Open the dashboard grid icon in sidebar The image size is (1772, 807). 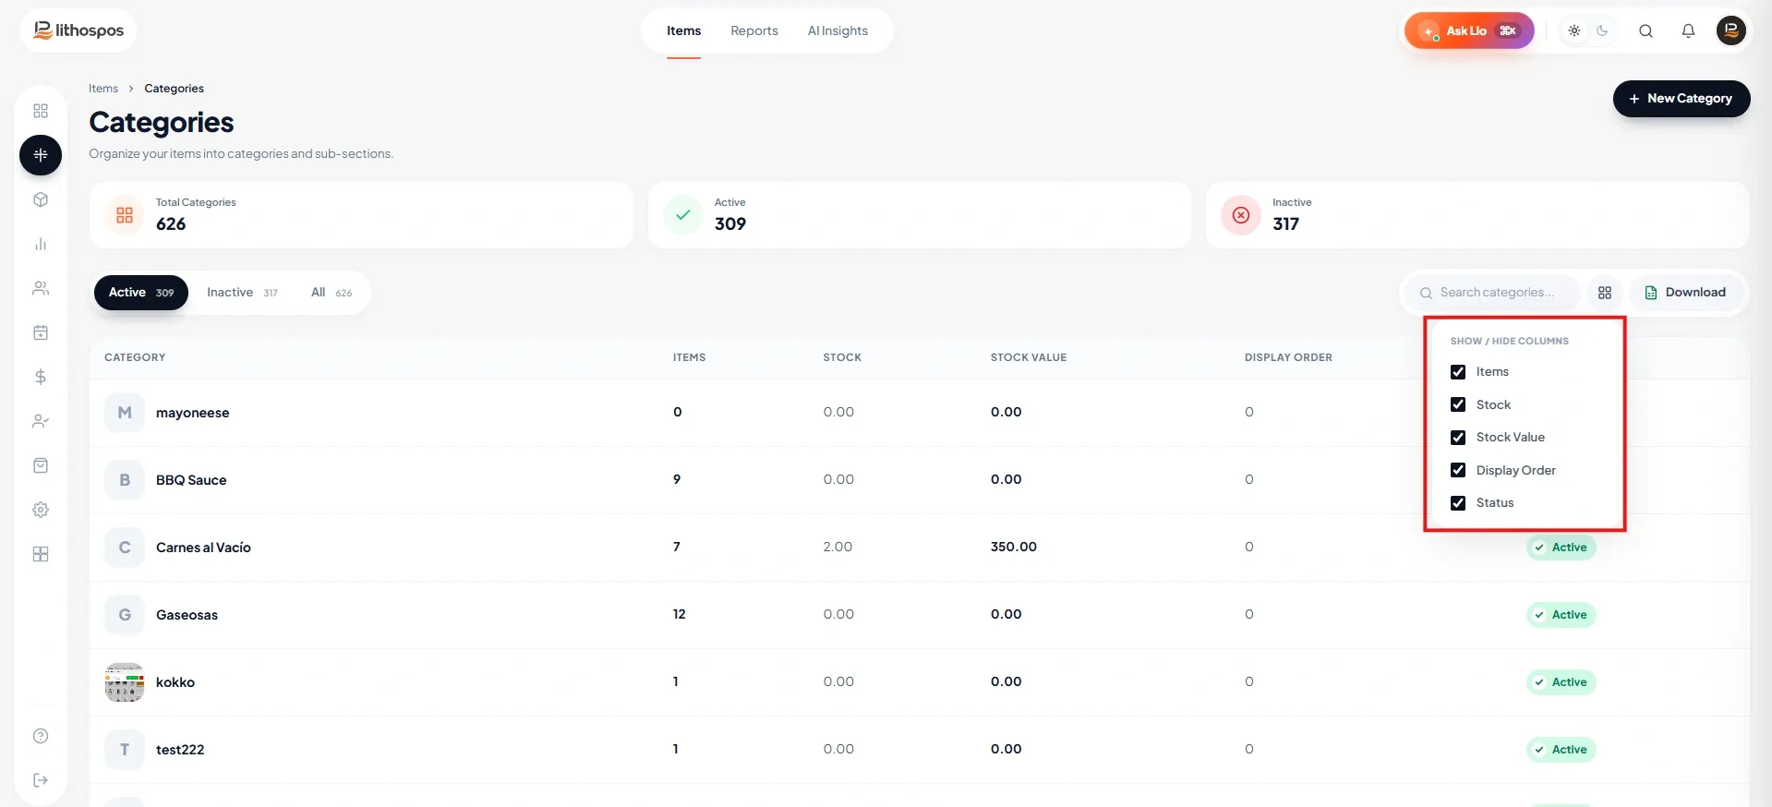tap(41, 111)
